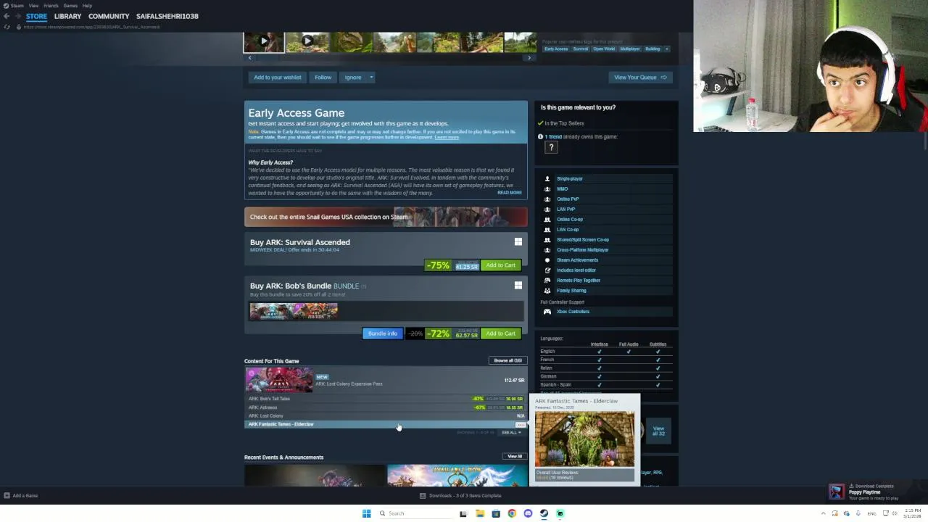Open Early Access Learn more link
928x522 pixels.
tap(447, 137)
